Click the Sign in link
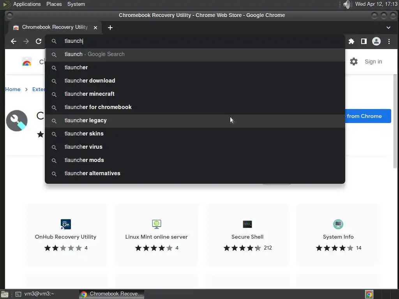This screenshot has width=399, height=299. [x=373, y=62]
